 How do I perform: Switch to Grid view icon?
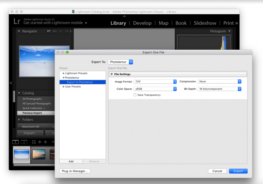pyautogui.click(x=34, y=142)
